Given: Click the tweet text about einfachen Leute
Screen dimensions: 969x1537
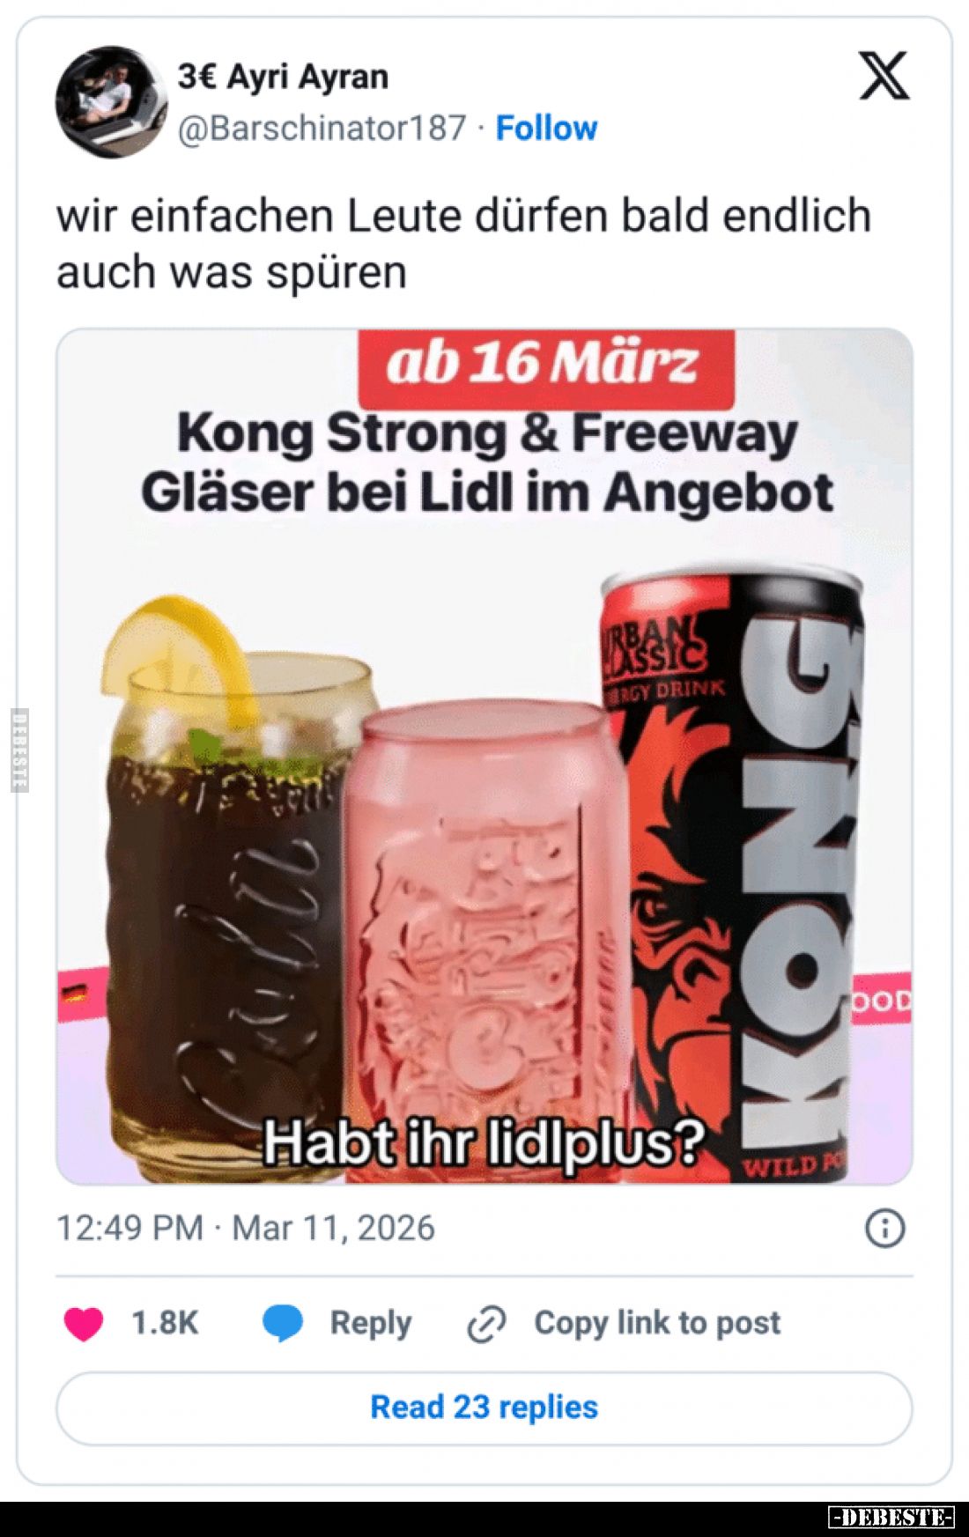Looking at the screenshot, I should (x=464, y=243).
